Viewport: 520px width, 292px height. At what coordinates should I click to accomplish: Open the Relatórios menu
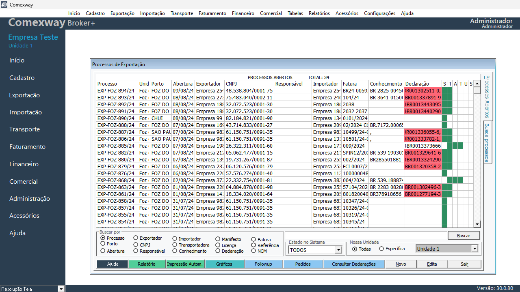(319, 13)
